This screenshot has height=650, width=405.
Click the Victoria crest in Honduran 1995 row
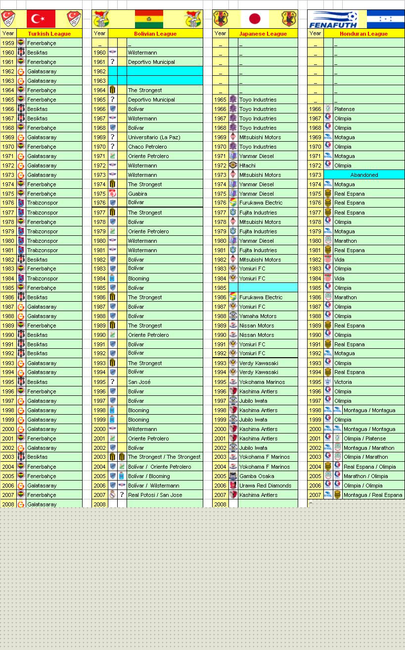pyautogui.click(x=328, y=382)
